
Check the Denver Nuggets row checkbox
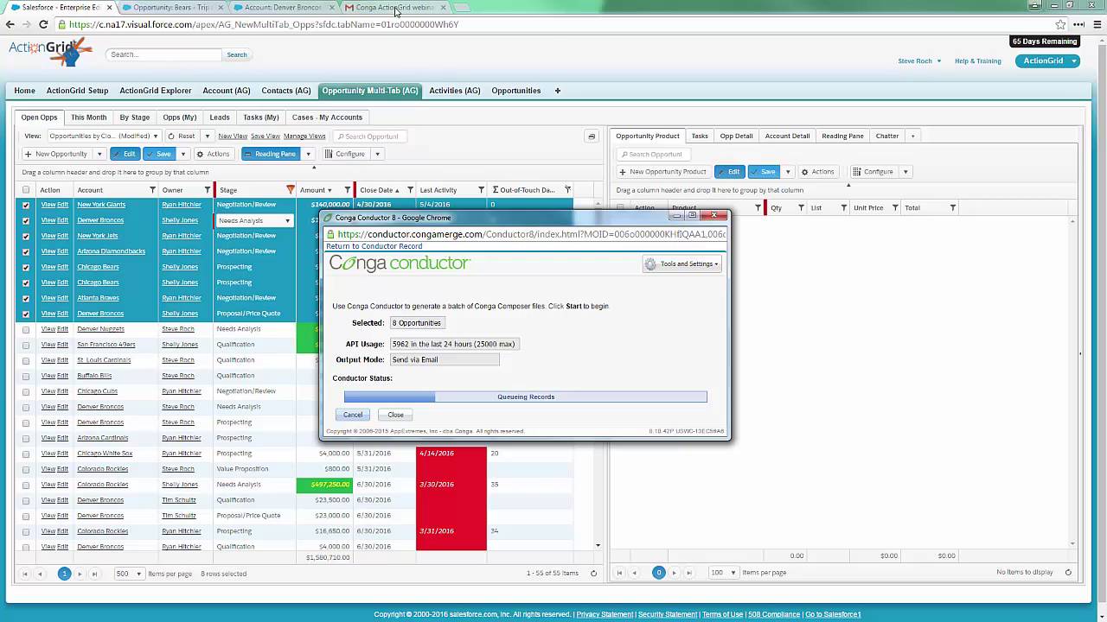tap(26, 329)
